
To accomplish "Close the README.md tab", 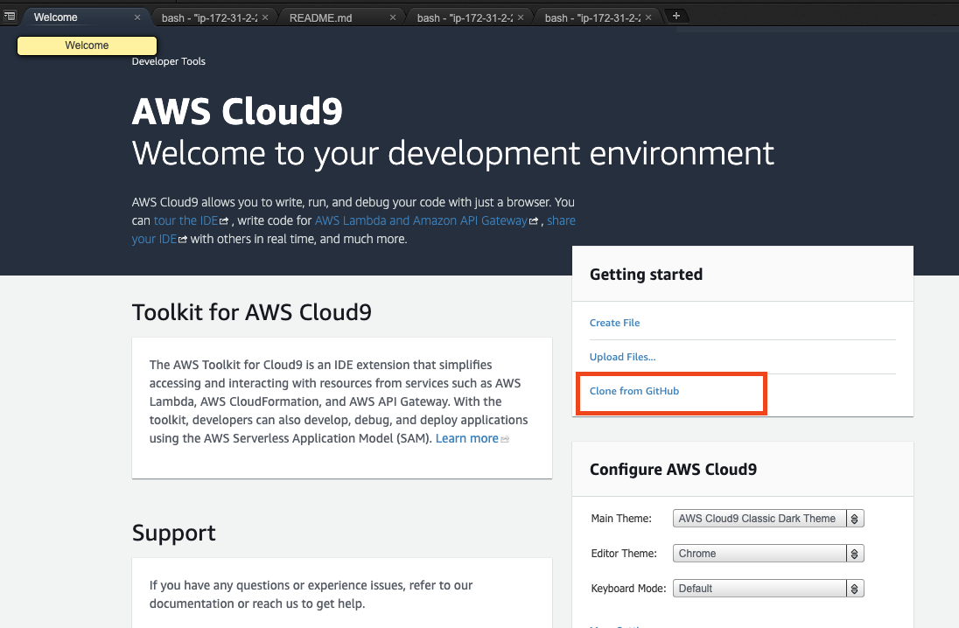I will click(393, 17).
